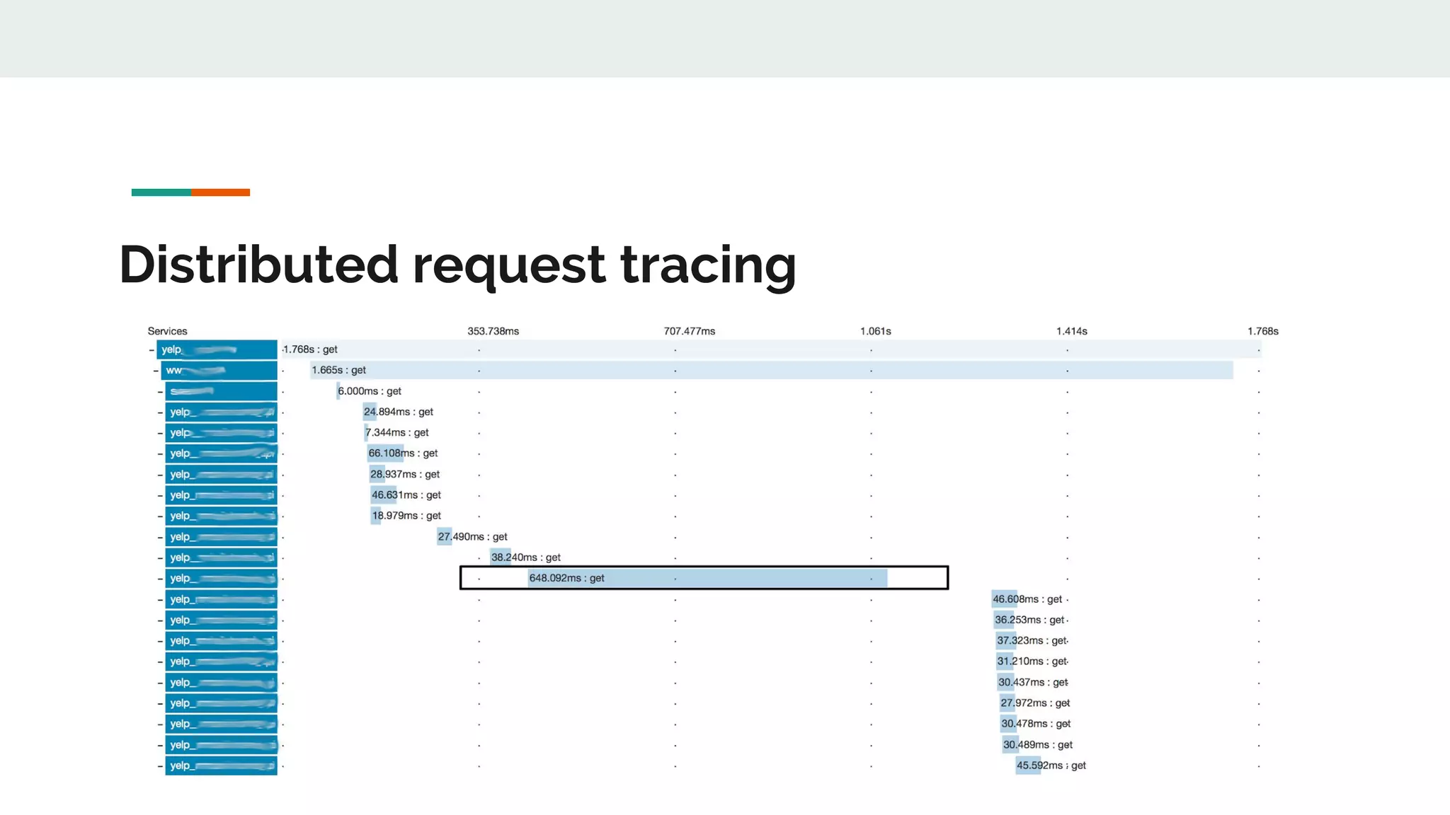Select the ww service name block
The width and height of the screenshot is (1450, 815).
(x=219, y=371)
